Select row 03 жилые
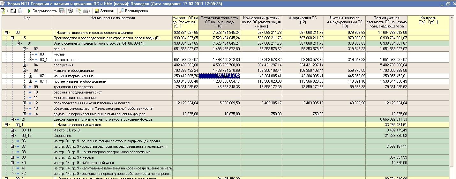 click(225, 54)
